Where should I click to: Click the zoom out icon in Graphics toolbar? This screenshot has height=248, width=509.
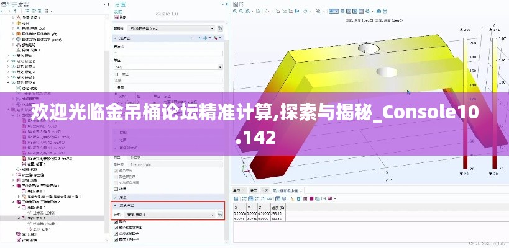pos(241,11)
